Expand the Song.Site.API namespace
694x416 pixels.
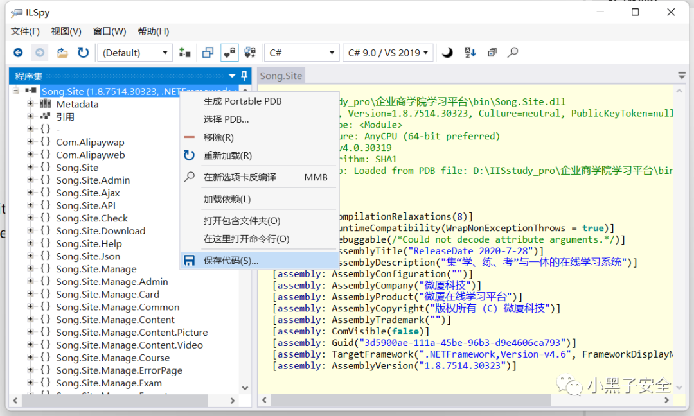tap(31, 205)
